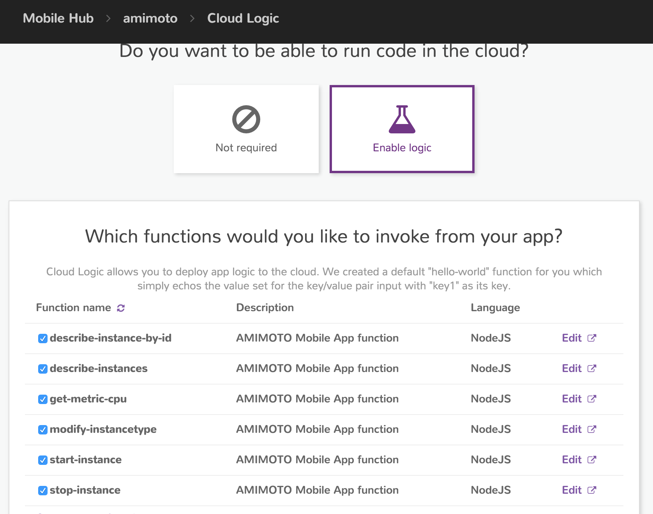Screen dimensions: 653x514
Task: Uncheck the describe-instance-by-id function checkbox
Action: (x=43, y=339)
